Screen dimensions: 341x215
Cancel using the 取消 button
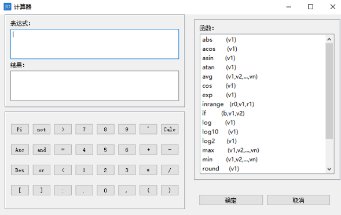click(x=298, y=200)
